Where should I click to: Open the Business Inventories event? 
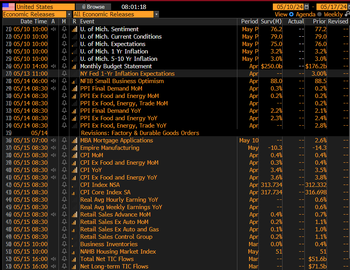[109, 244]
